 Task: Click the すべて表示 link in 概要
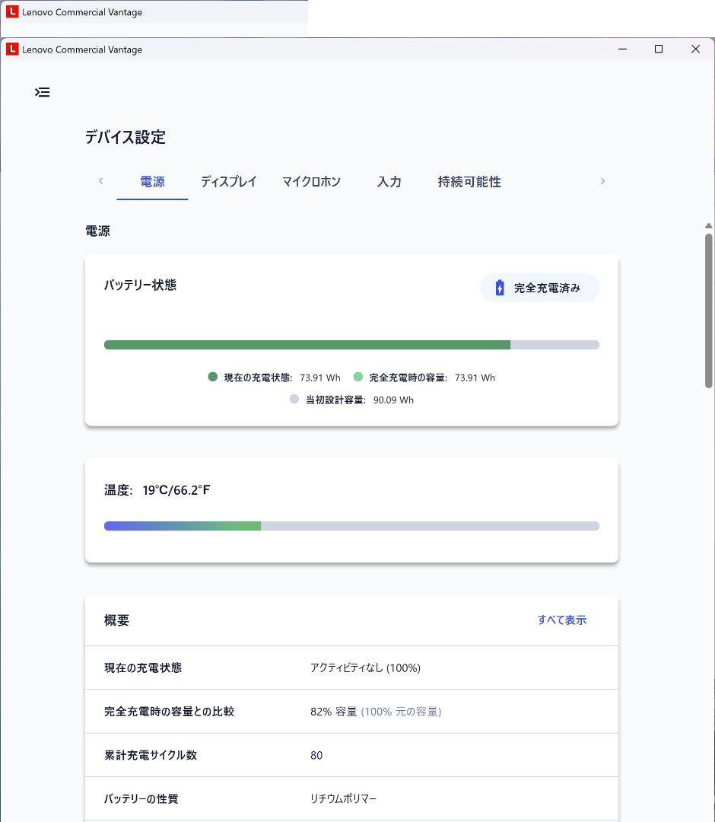[561, 620]
